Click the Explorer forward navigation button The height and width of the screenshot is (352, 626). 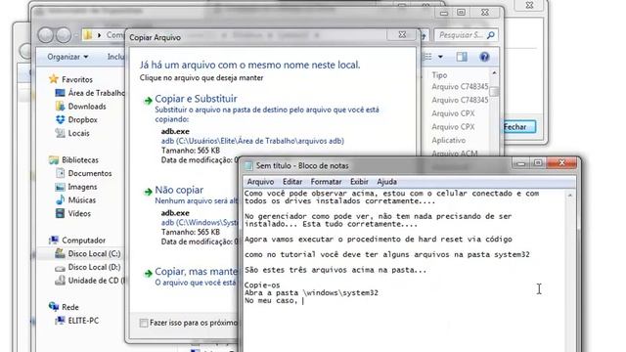pos(64,35)
